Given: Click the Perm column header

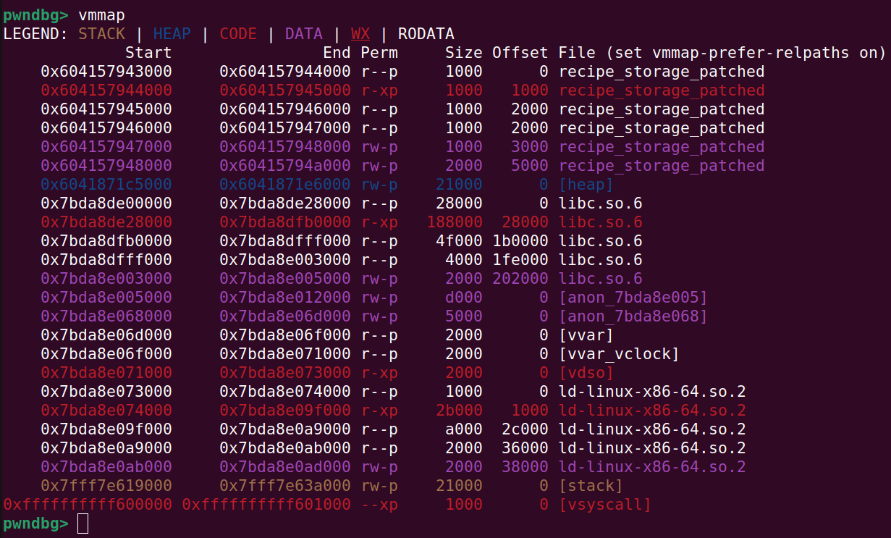Looking at the screenshot, I should (379, 52).
